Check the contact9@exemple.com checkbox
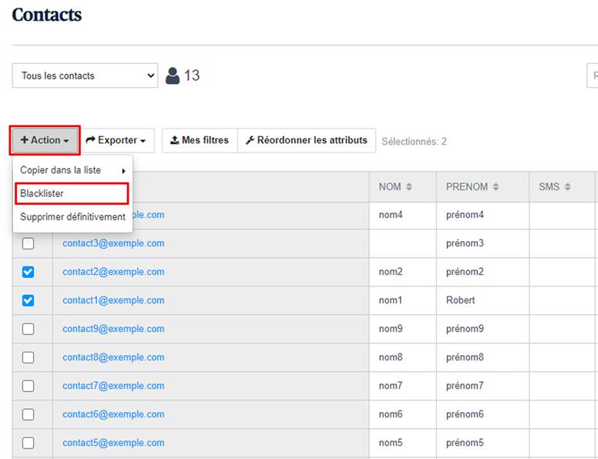The height and width of the screenshot is (459, 598). (29, 329)
